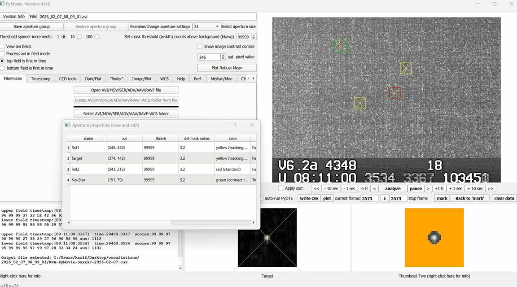517x287 pixels.
Task: Enable View avi fields checkbox
Action: [x=3, y=46]
